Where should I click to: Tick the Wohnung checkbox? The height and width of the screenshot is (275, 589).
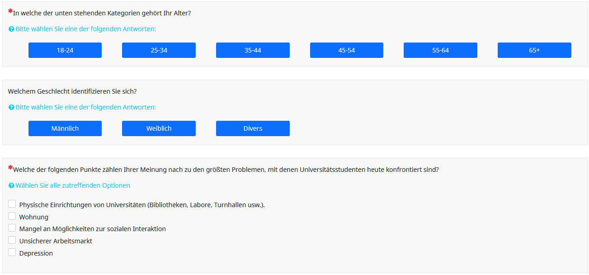[12, 216]
